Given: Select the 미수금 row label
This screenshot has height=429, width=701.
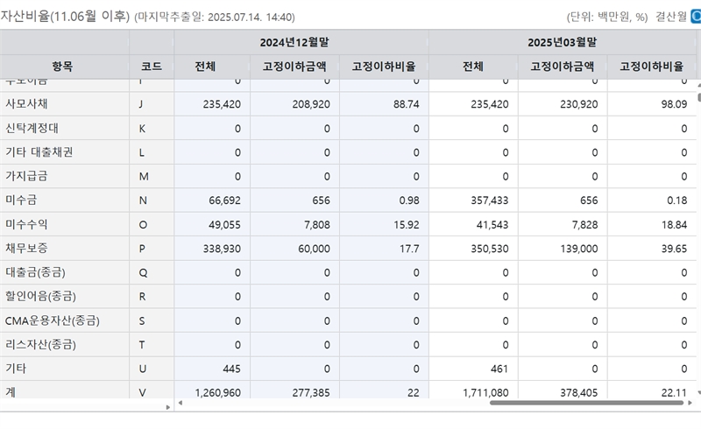Looking at the screenshot, I should (x=24, y=200).
